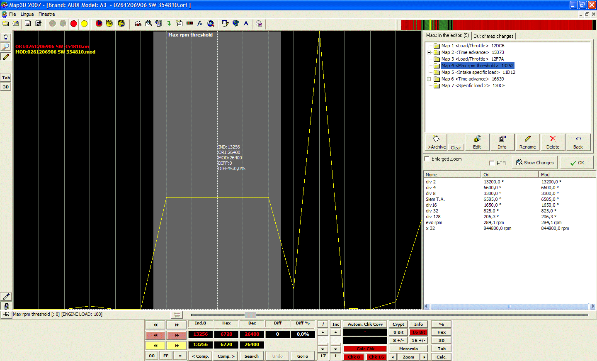
Task: Open a file with the Open folder icon
Action: (x=7, y=24)
